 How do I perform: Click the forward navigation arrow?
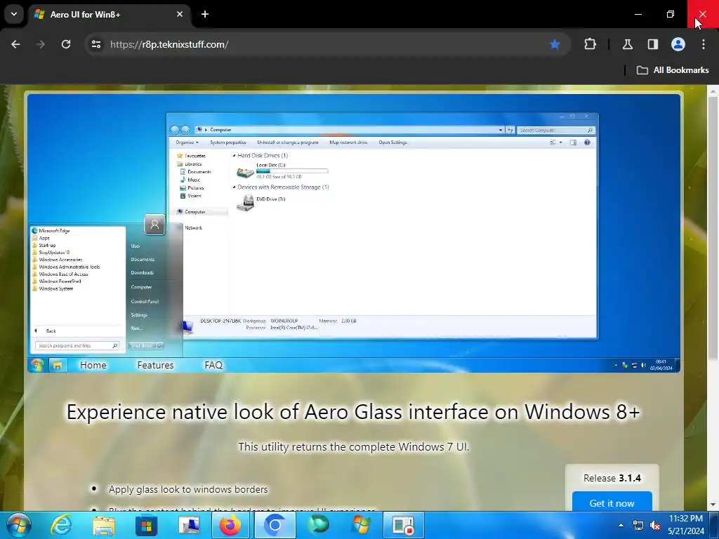41,44
